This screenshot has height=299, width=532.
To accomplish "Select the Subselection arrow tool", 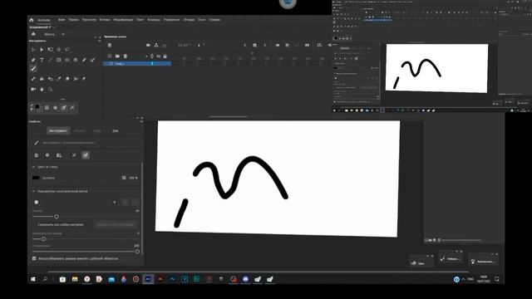I will [42, 50].
